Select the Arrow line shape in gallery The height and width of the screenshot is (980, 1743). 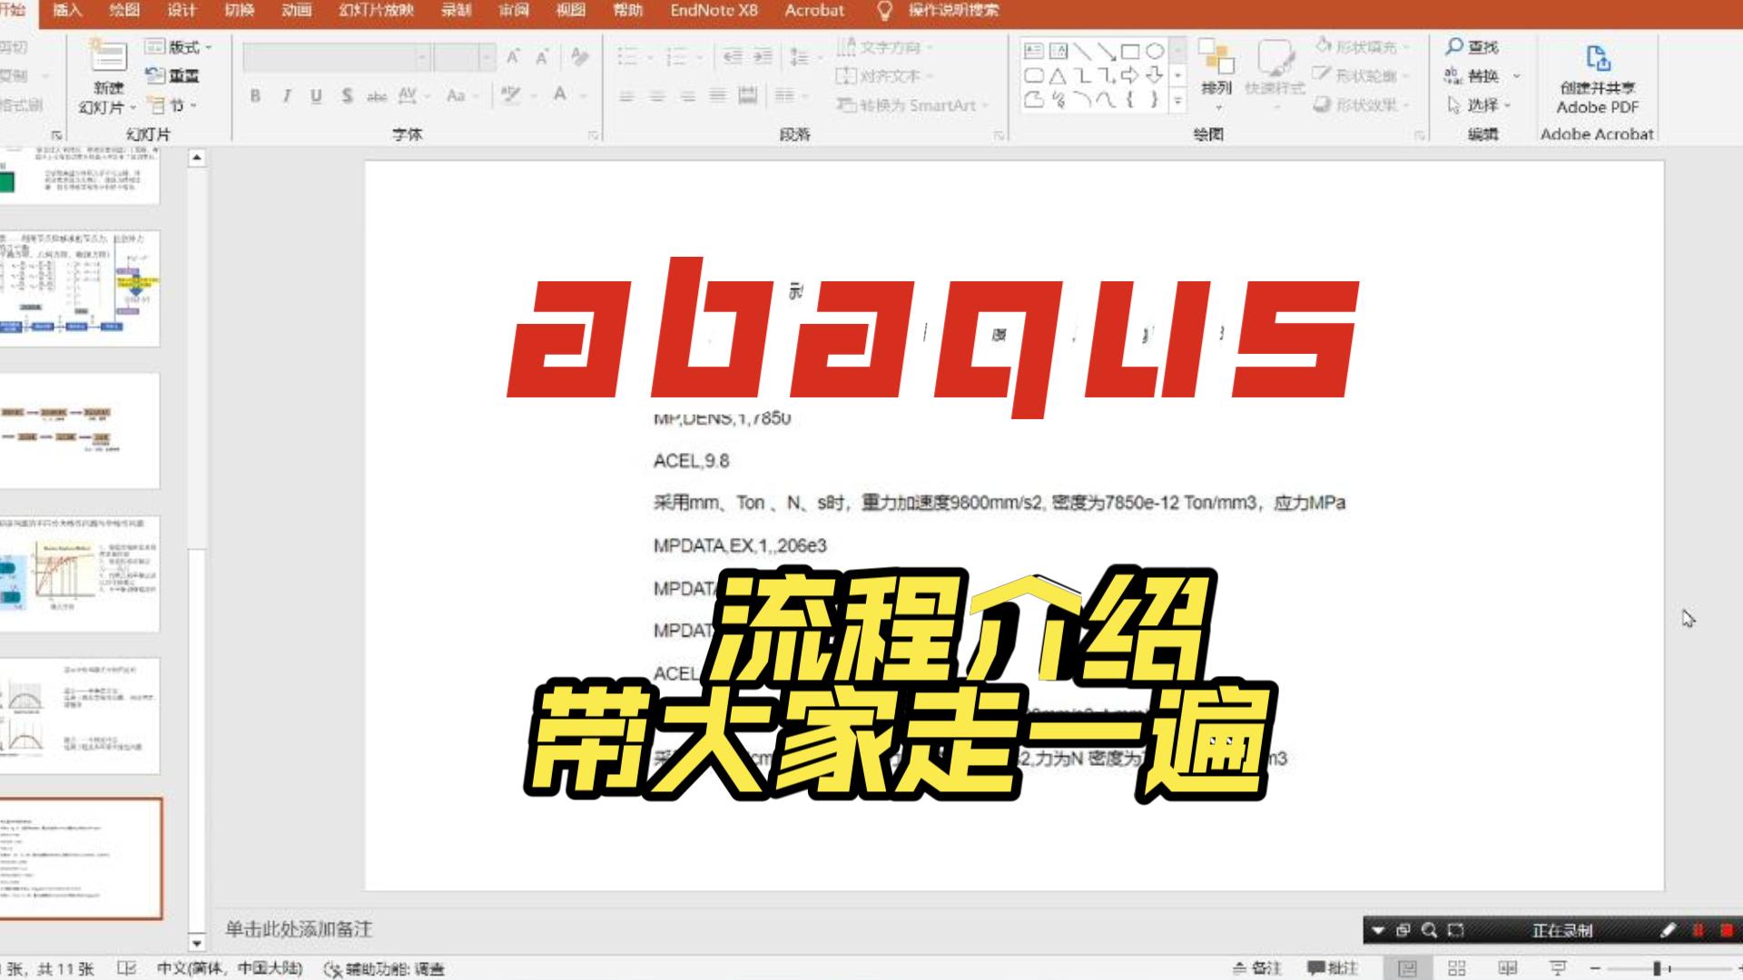click(x=1106, y=51)
